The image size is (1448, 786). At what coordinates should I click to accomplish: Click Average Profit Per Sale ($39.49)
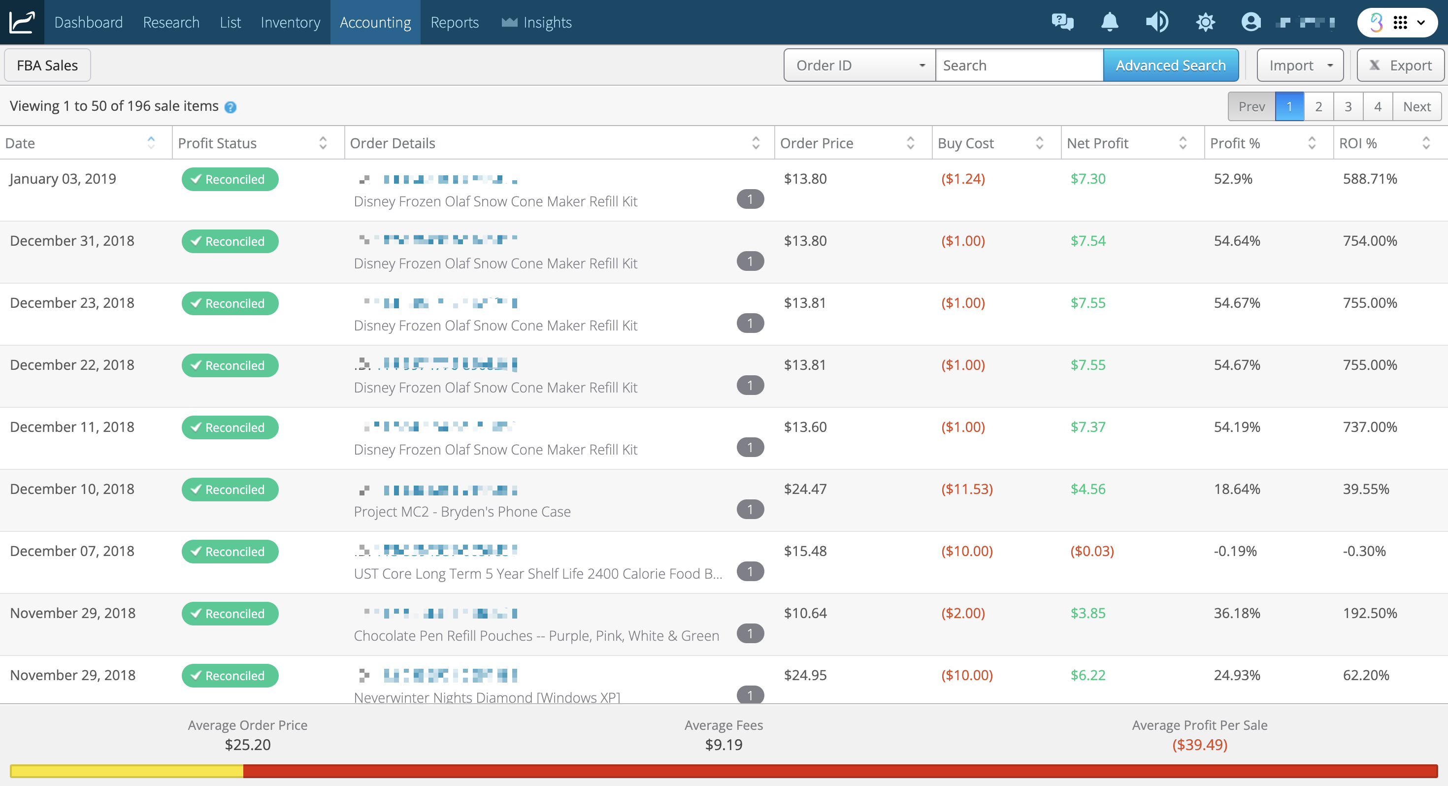(x=1200, y=745)
